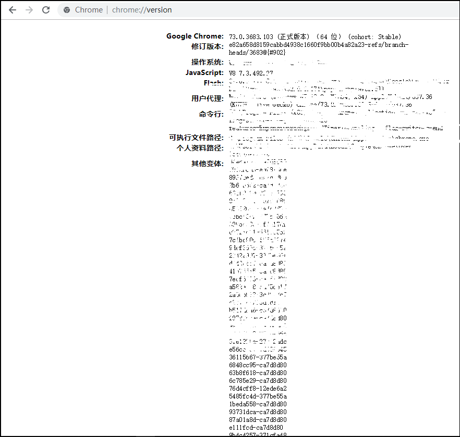Select variation entry 6c785e29-ca7d8d80

[258, 381]
